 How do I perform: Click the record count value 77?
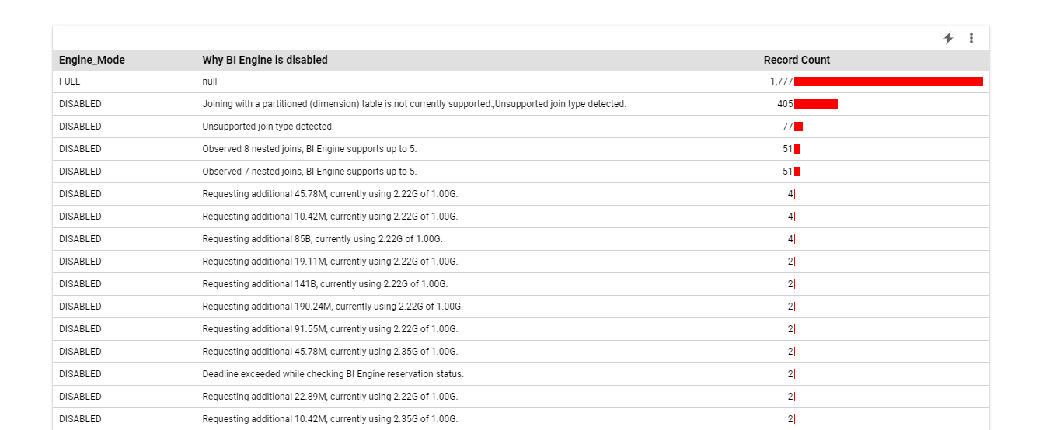(x=787, y=127)
